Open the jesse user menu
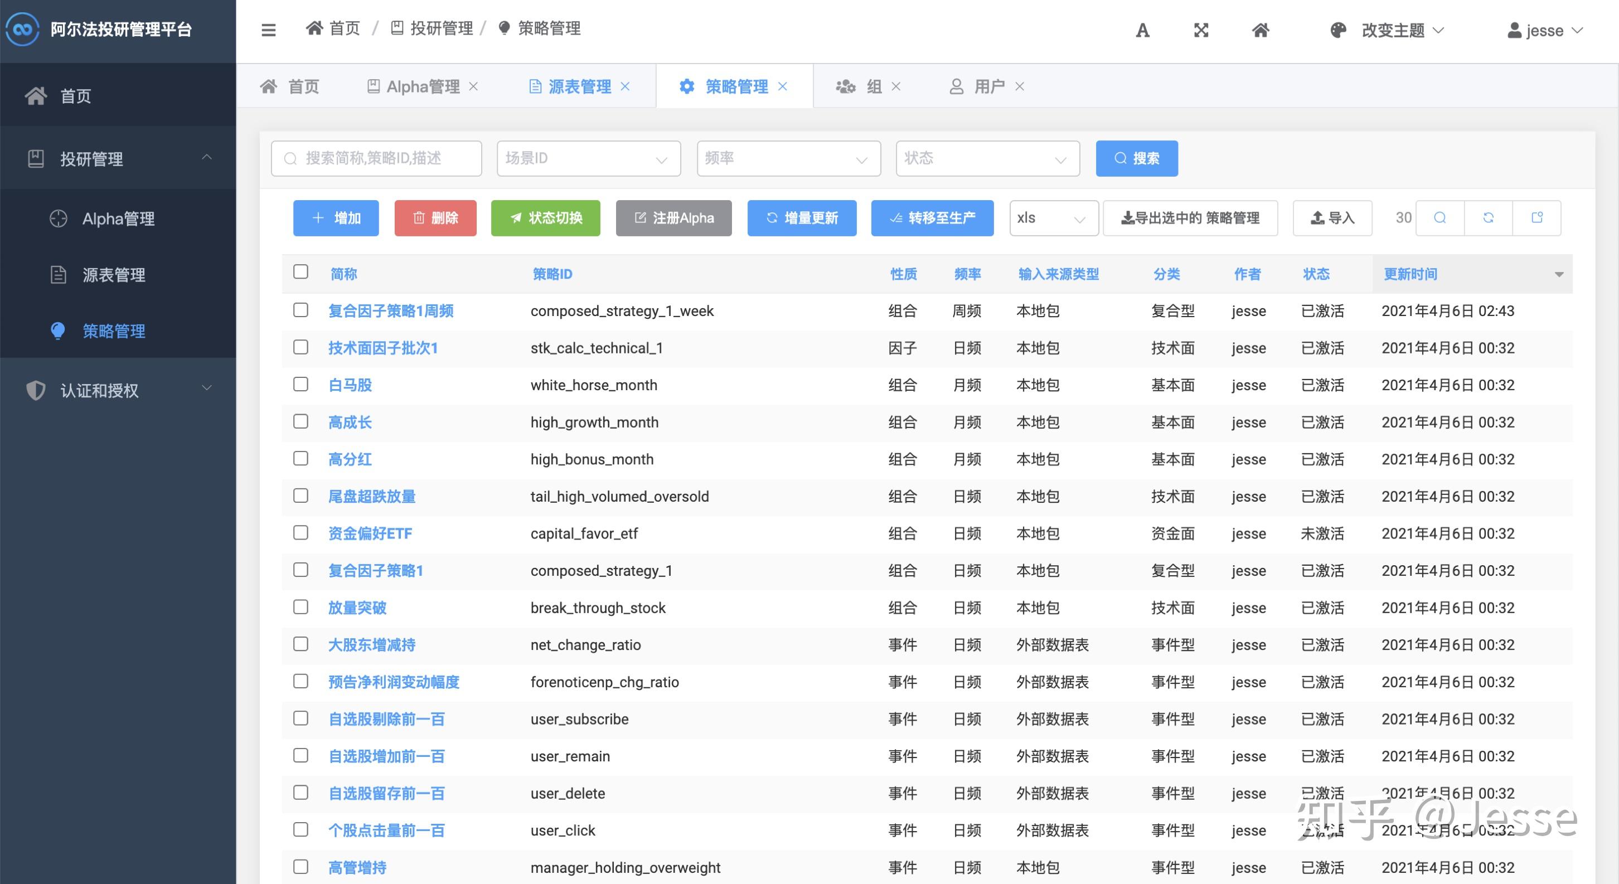1619x884 pixels. [x=1545, y=30]
